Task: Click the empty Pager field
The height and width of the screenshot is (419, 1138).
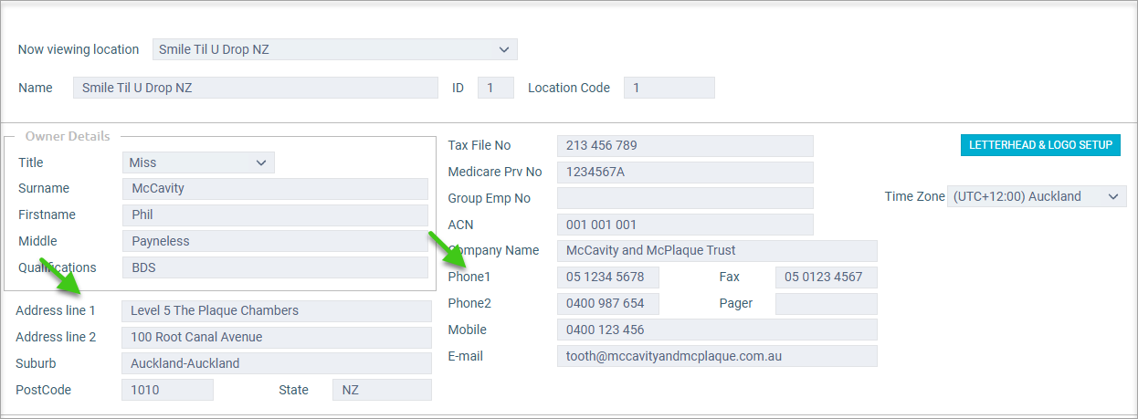Action: (x=827, y=304)
